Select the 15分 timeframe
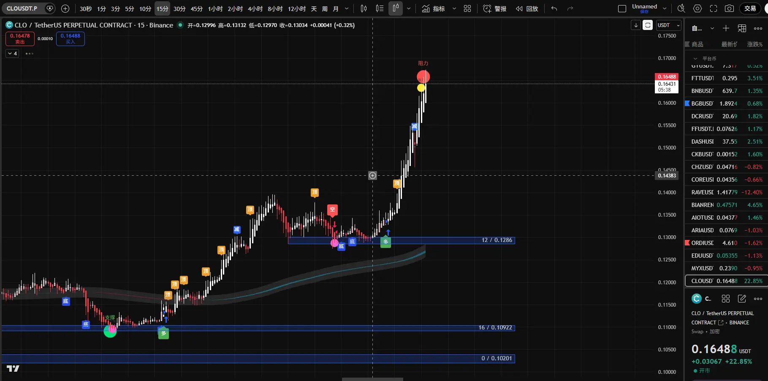 pos(163,8)
